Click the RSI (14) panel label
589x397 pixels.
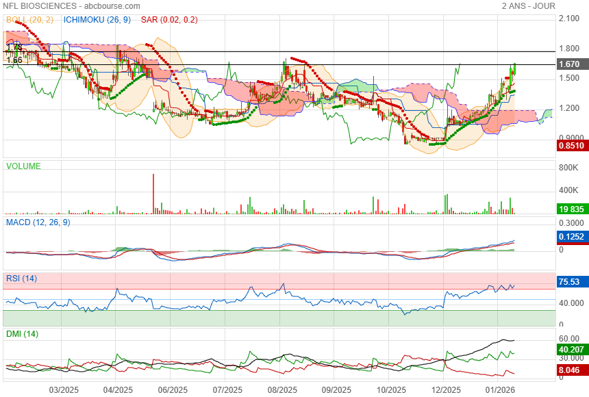click(x=21, y=279)
